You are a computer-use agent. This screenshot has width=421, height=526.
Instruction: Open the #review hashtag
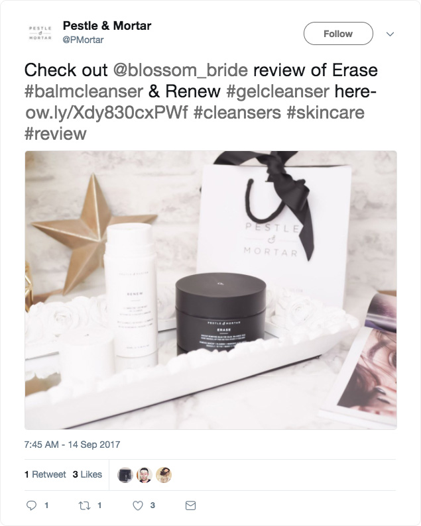click(56, 134)
